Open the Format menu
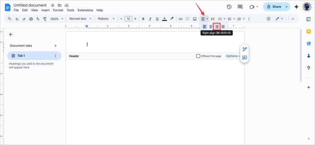Screen dimensions: 315x145 tap(58, 10)
